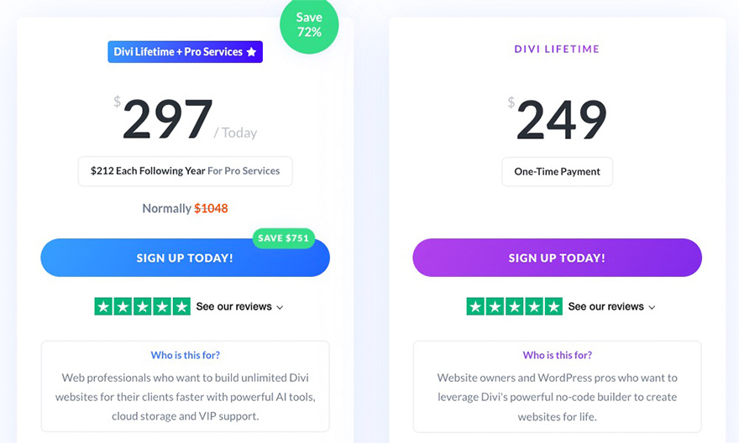Image resolution: width=739 pixels, height=443 pixels.
Task: Click the purple 'Who is this for?' heading
Action: (557, 355)
